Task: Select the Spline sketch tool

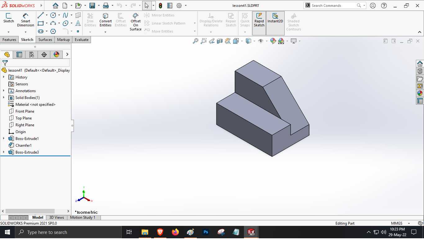Action: [65, 15]
